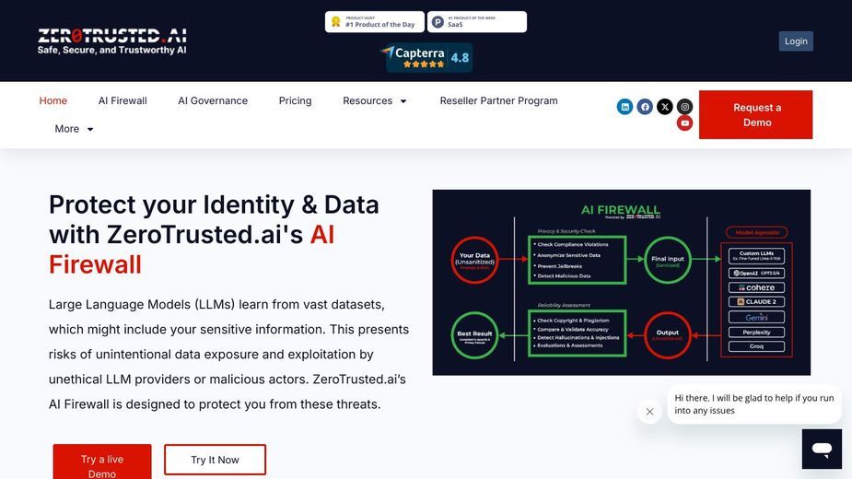Select the Pricing nav item
The height and width of the screenshot is (479, 852).
pyautogui.click(x=295, y=100)
